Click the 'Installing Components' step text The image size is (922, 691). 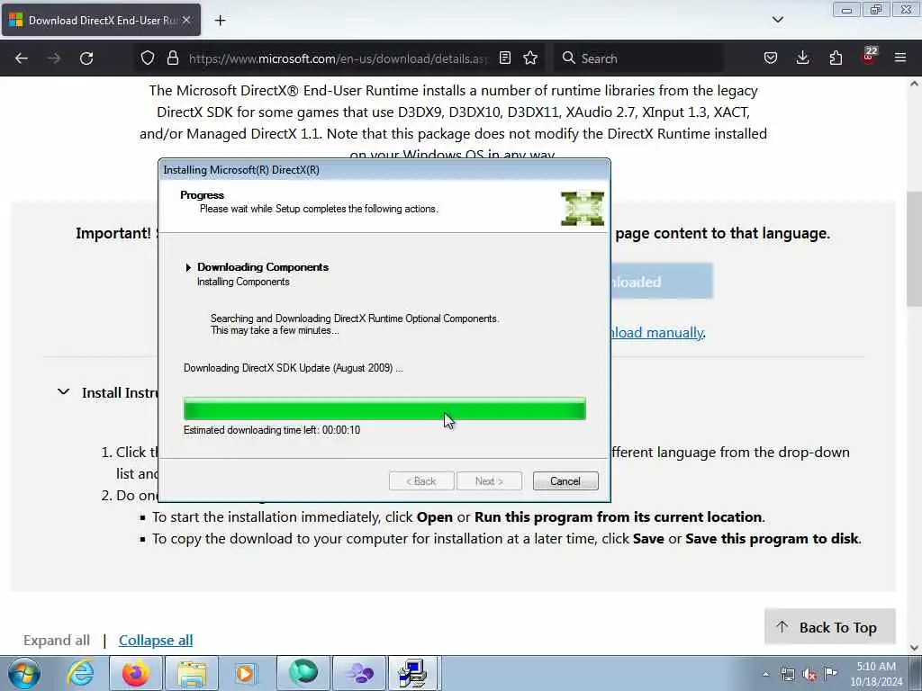pyautogui.click(x=243, y=282)
